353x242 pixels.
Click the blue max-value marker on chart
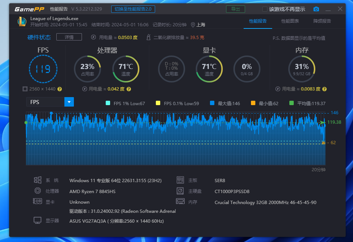tap(51, 113)
